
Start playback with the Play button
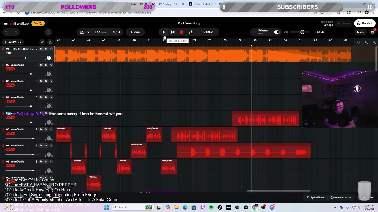[164, 32]
